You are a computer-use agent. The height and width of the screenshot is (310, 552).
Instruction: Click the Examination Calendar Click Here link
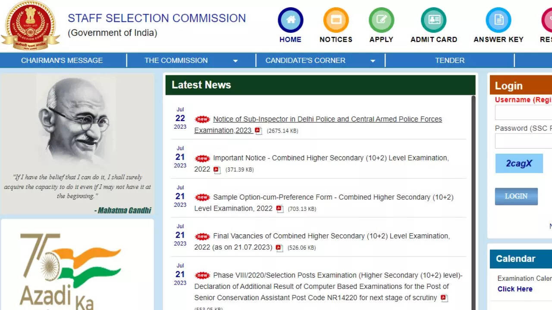514,289
